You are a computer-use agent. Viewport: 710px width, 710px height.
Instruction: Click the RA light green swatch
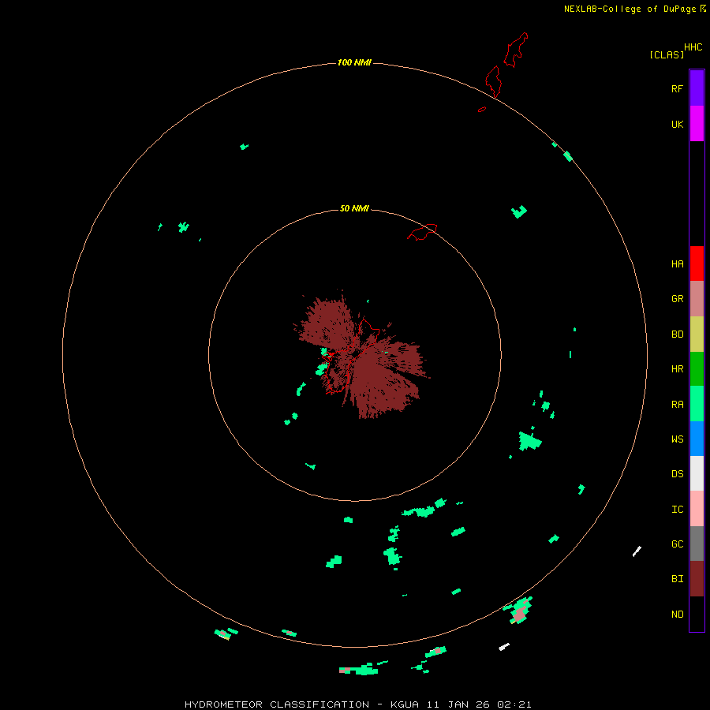(697, 404)
